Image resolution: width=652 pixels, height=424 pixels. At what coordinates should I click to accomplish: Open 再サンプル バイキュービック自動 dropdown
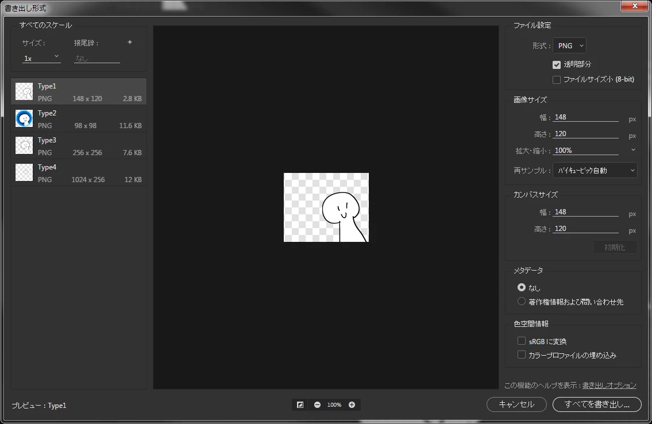click(x=595, y=171)
